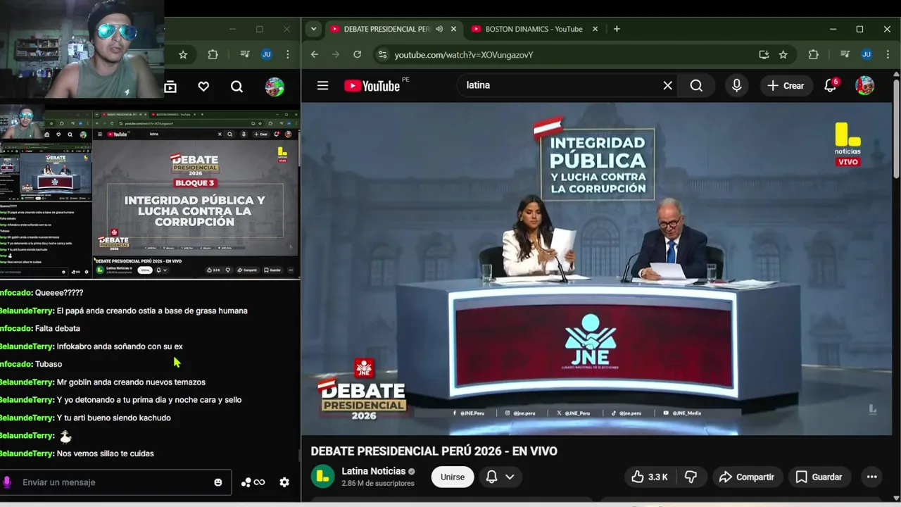Open media controls icon in left window
The width and height of the screenshot is (901, 507).
[x=244, y=54]
